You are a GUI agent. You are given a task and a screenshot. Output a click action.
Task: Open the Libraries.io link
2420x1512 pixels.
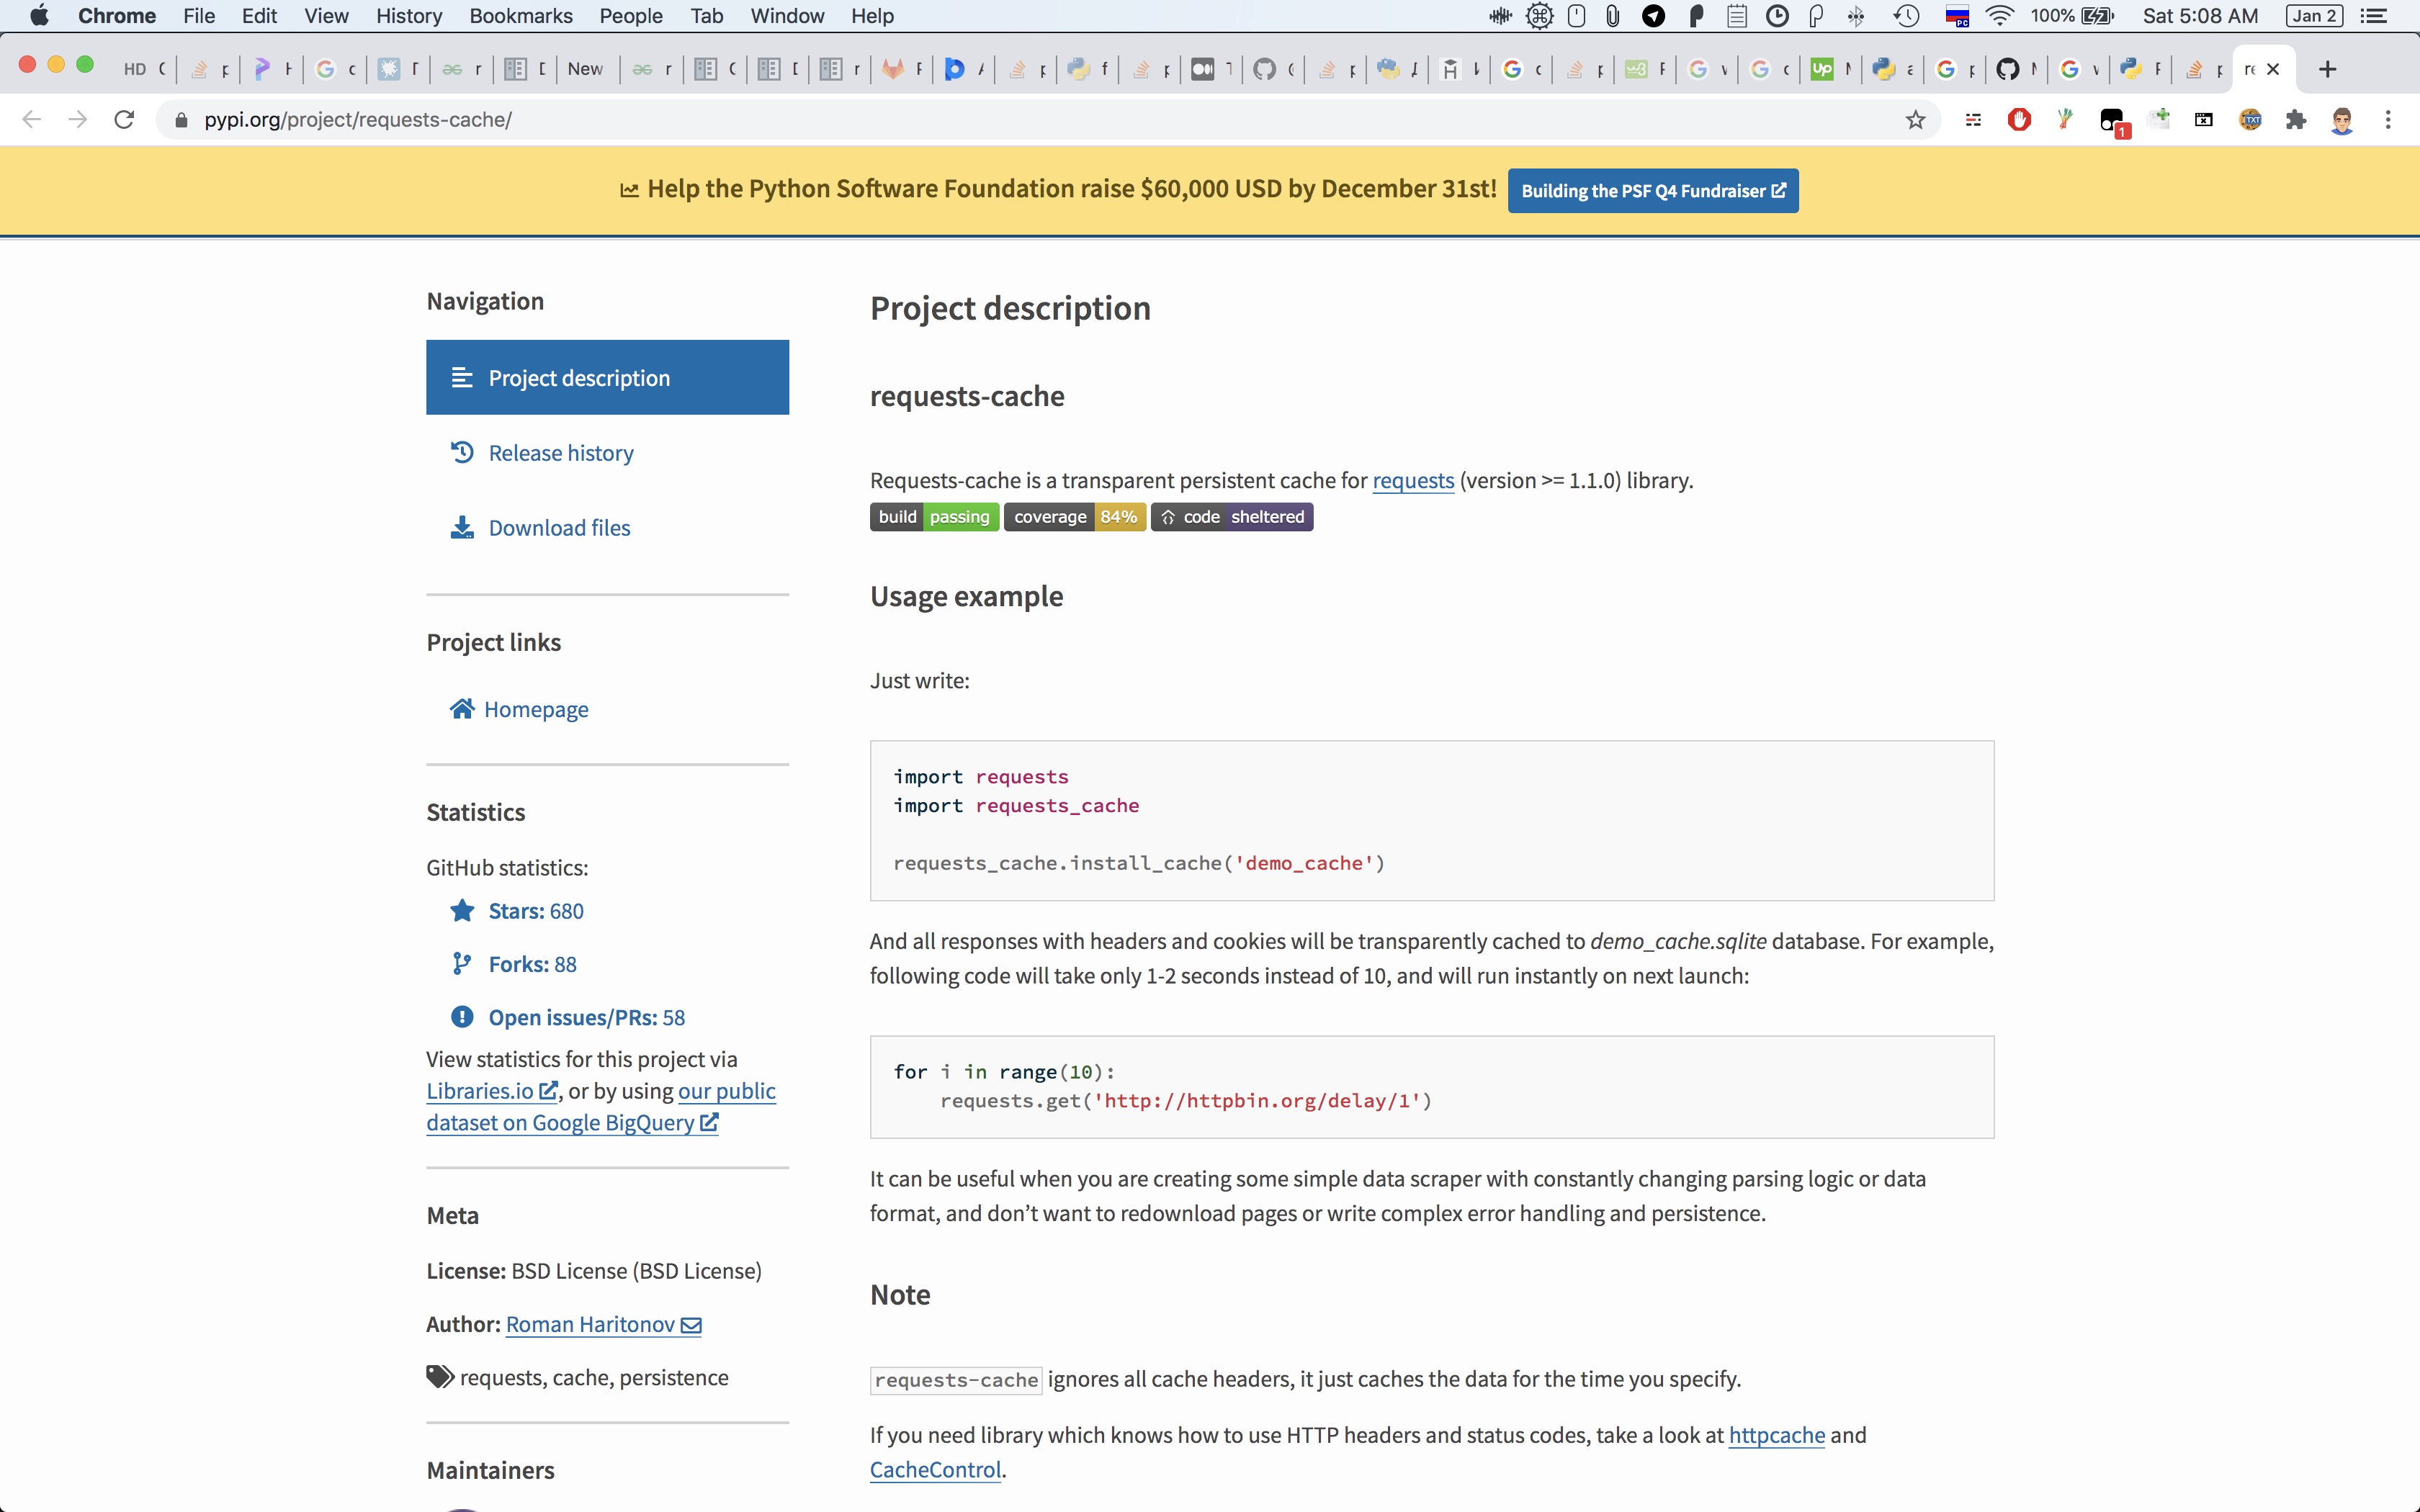pyautogui.click(x=491, y=1091)
